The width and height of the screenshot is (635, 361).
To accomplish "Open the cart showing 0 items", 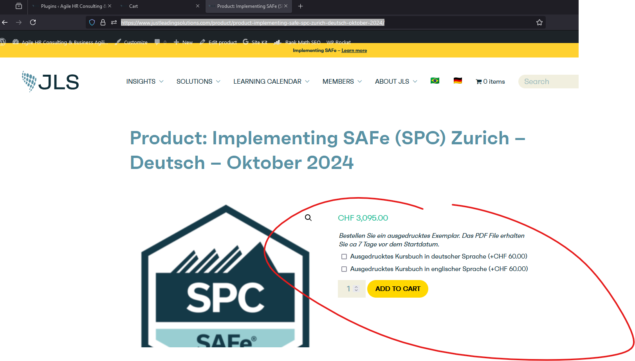I will [x=490, y=81].
